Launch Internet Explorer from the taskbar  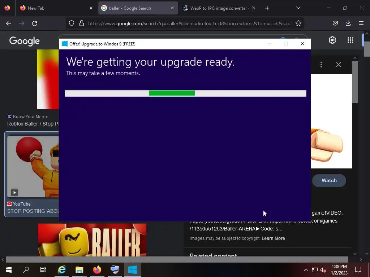(62, 270)
